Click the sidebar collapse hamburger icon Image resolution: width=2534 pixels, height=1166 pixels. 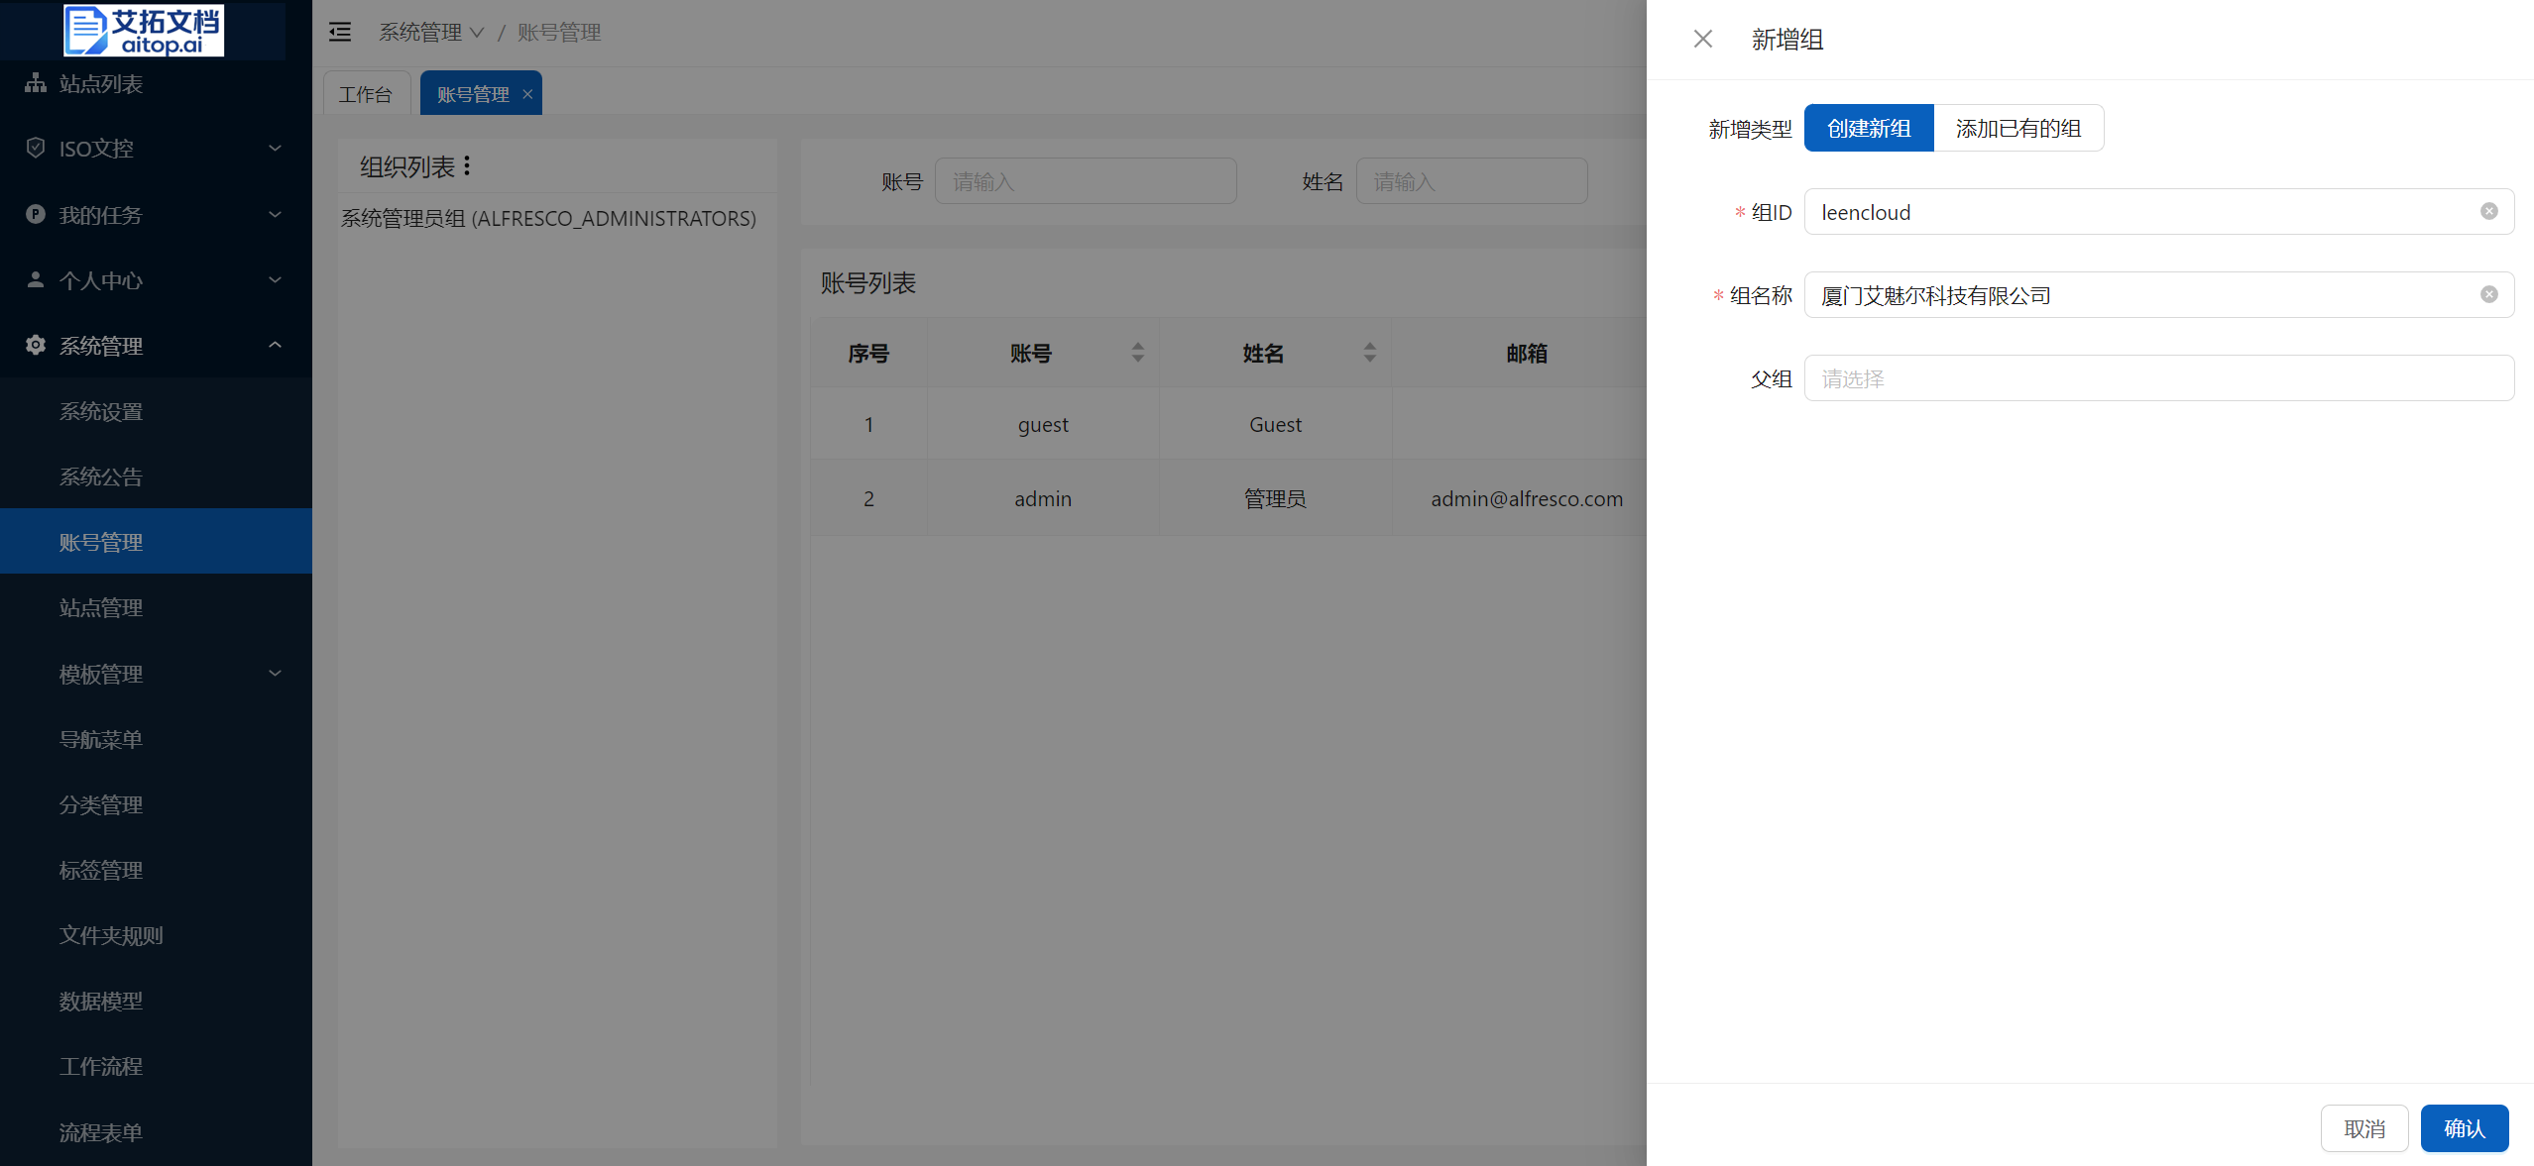pos(340,33)
